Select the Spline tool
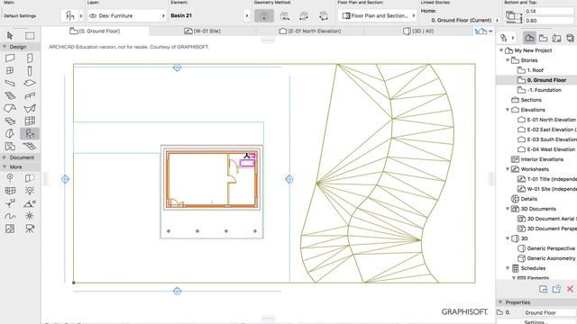This screenshot has height=324, width=577. [10, 216]
